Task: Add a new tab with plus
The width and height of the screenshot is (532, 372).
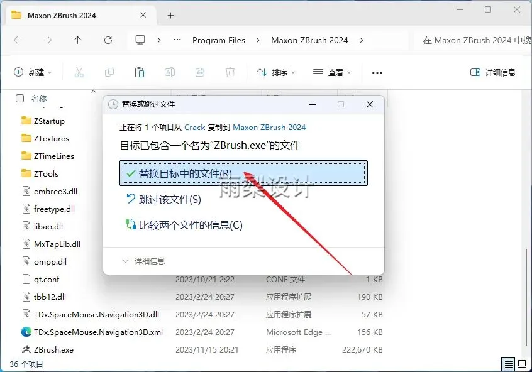Action: click(x=170, y=15)
